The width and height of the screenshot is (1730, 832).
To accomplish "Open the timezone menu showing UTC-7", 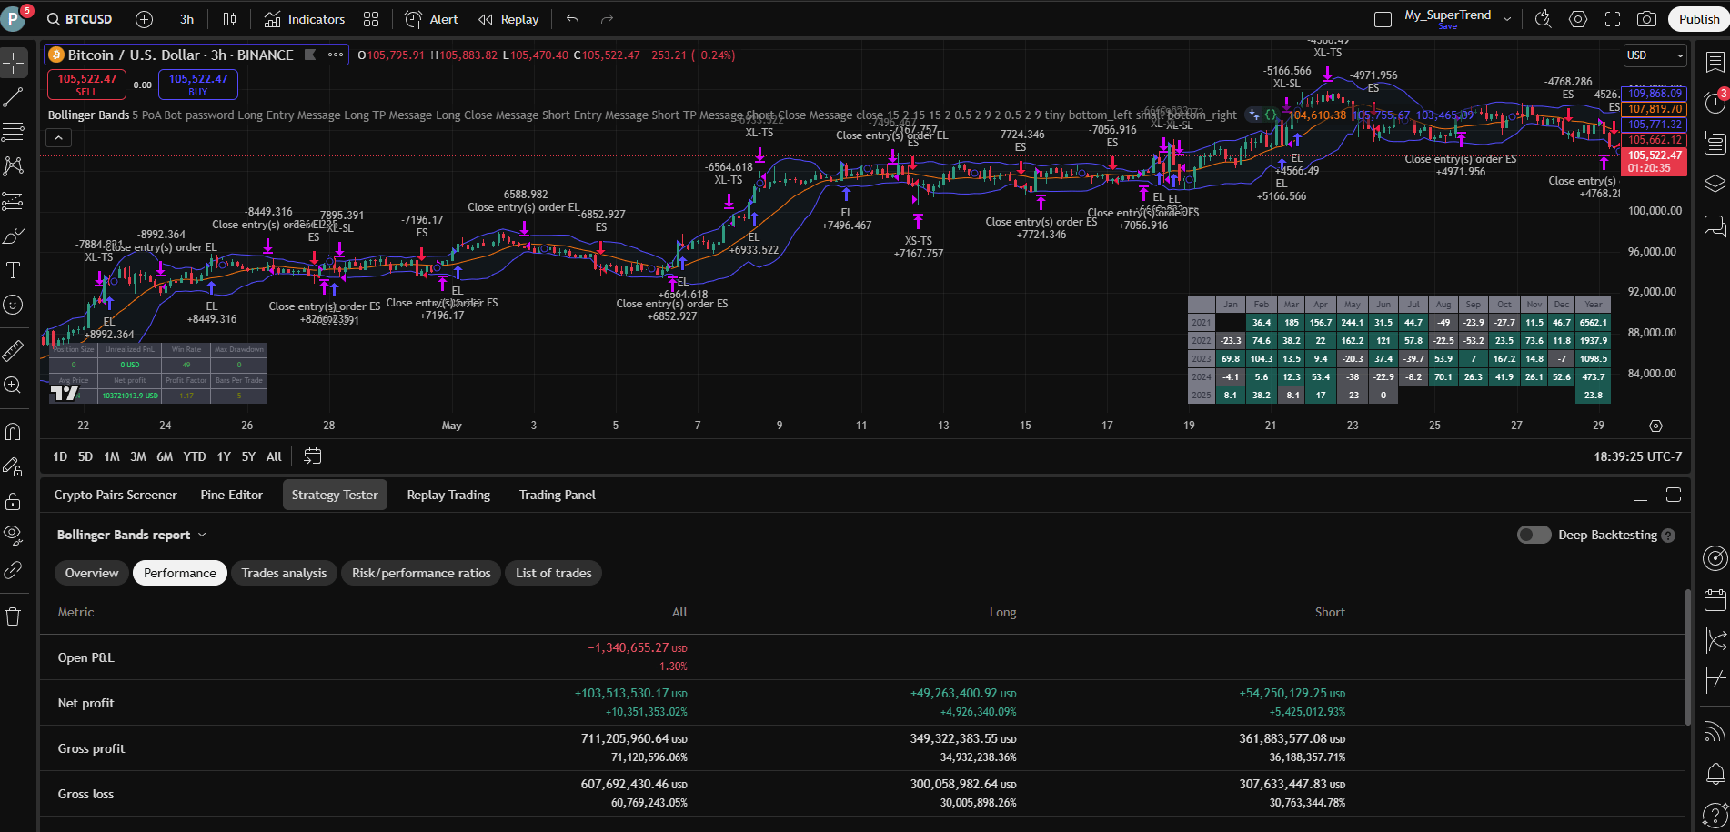I will click(1637, 456).
